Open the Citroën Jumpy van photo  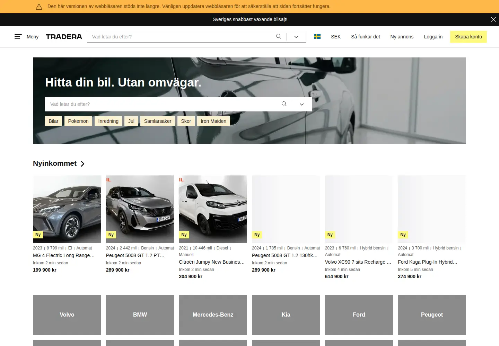point(213,209)
